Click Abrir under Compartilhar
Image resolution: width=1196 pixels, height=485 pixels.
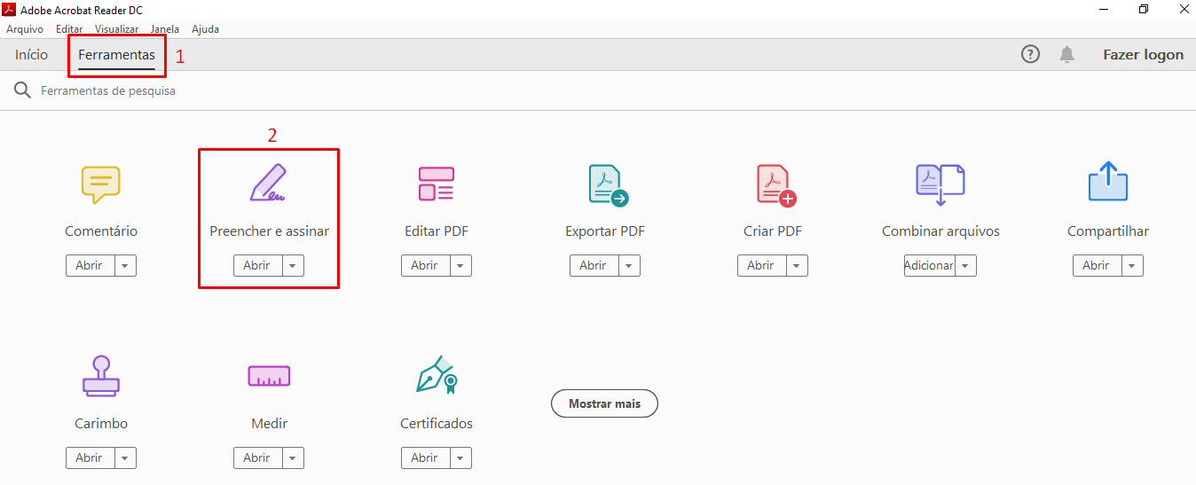pos(1098,266)
